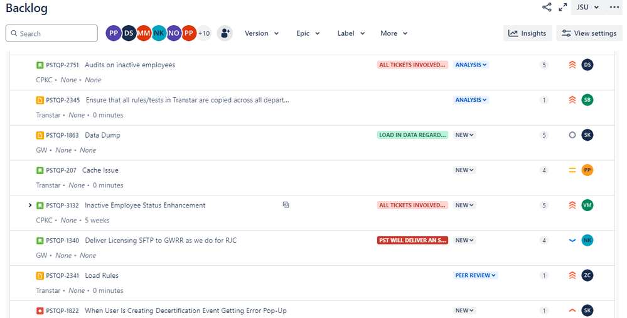Click VM assignee avatar

pos(587,205)
